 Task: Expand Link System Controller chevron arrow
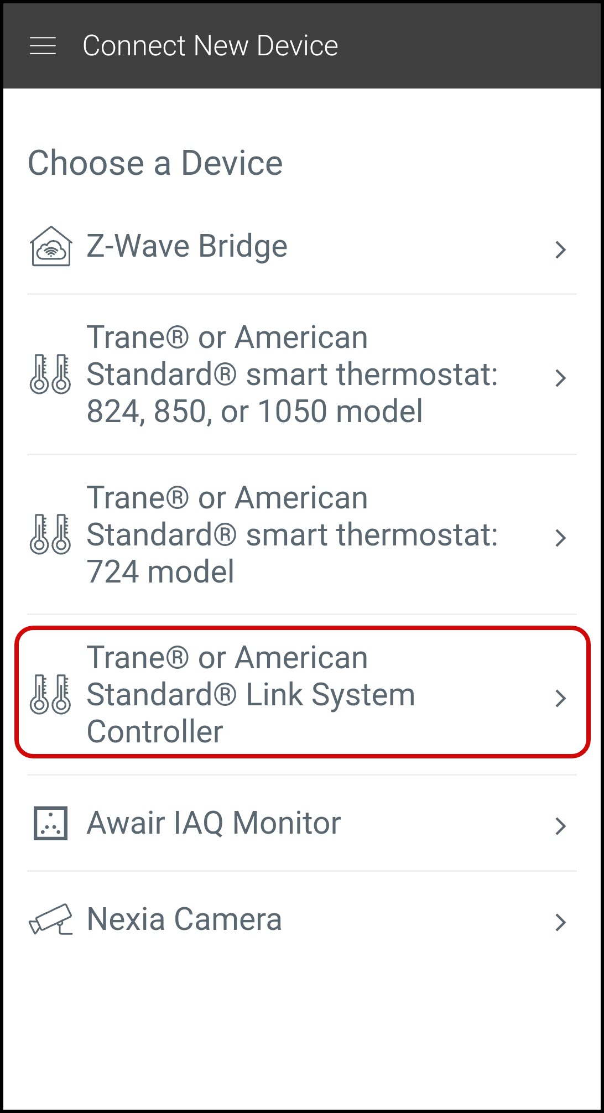coord(560,698)
